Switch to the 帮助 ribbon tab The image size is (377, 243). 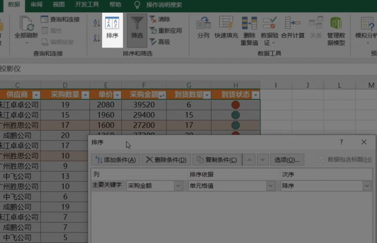click(115, 5)
